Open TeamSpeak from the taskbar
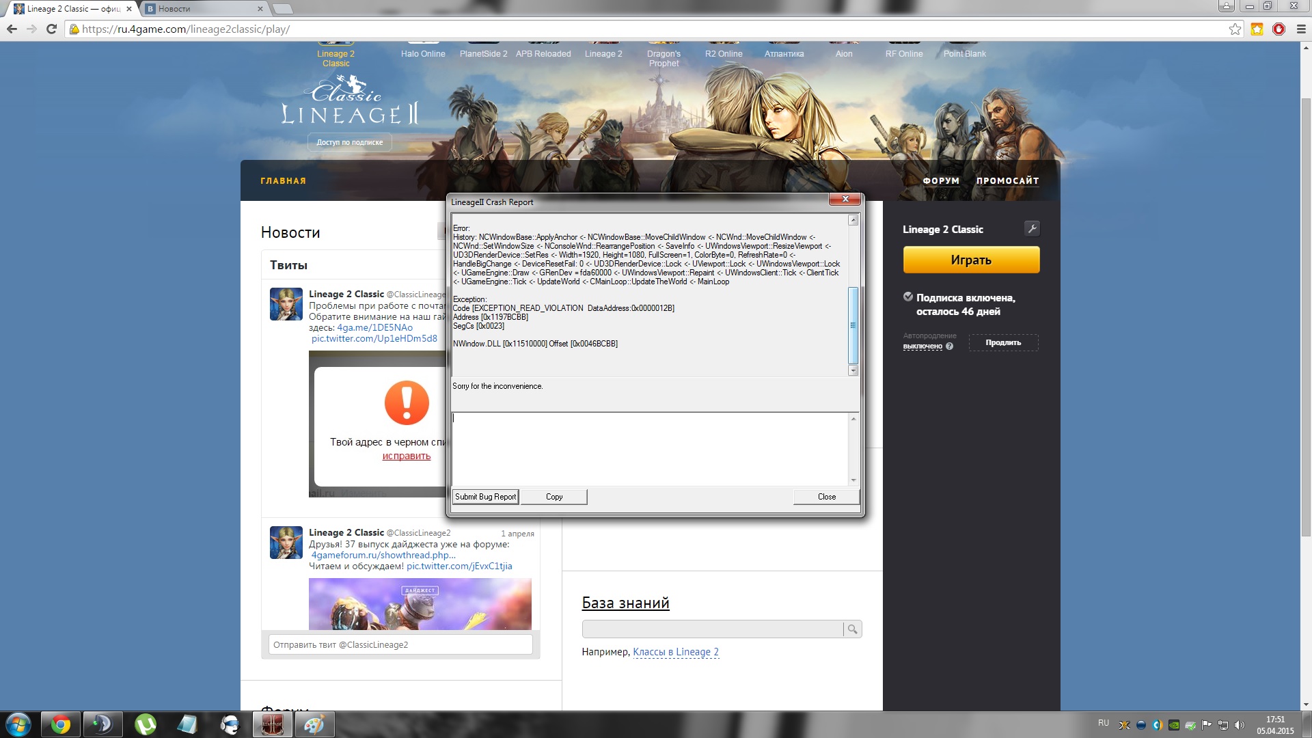 pos(102,724)
